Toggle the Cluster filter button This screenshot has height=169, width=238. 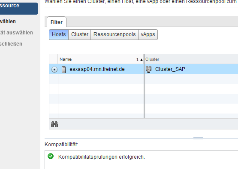tap(80, 34)
